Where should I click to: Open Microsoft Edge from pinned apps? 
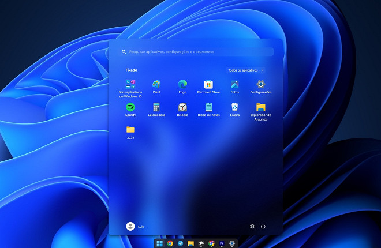point(182,87)
